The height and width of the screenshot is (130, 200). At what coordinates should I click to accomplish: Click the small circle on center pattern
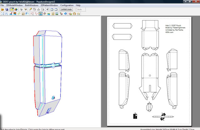pyautogui.click(x=150, y=76)
